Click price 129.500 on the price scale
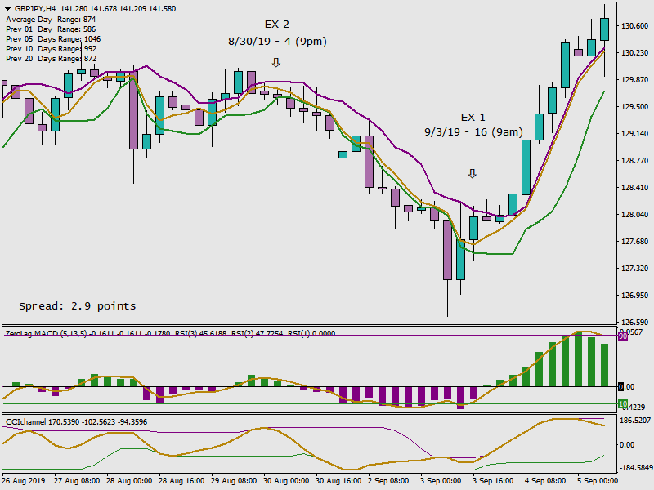The width and height of the screenshot is (654, 490). point(635,107)
